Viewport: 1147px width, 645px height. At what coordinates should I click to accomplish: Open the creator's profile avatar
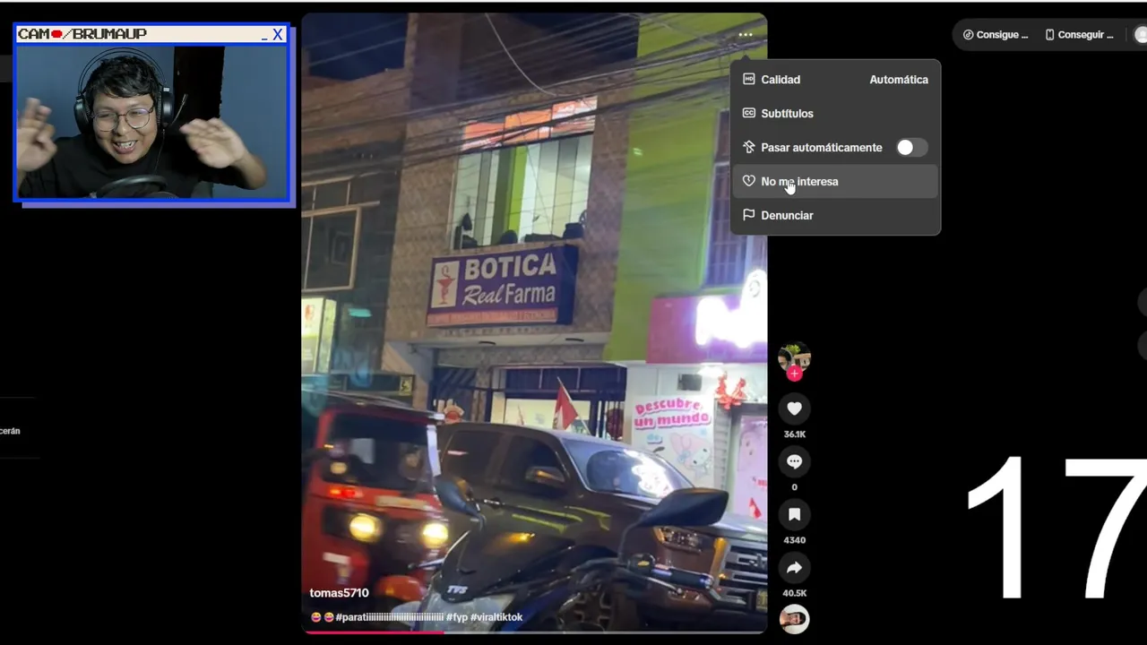click(794, 357)
